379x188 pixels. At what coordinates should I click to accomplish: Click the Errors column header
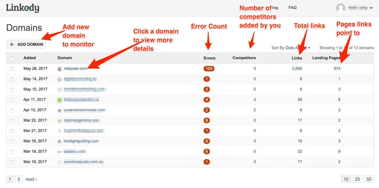click(209, 58)
